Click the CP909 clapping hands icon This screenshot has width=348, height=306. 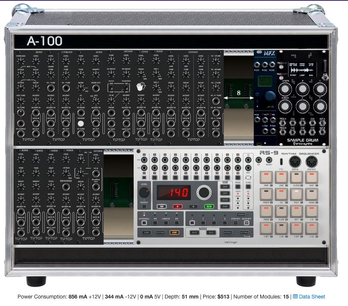coord(141,87)
